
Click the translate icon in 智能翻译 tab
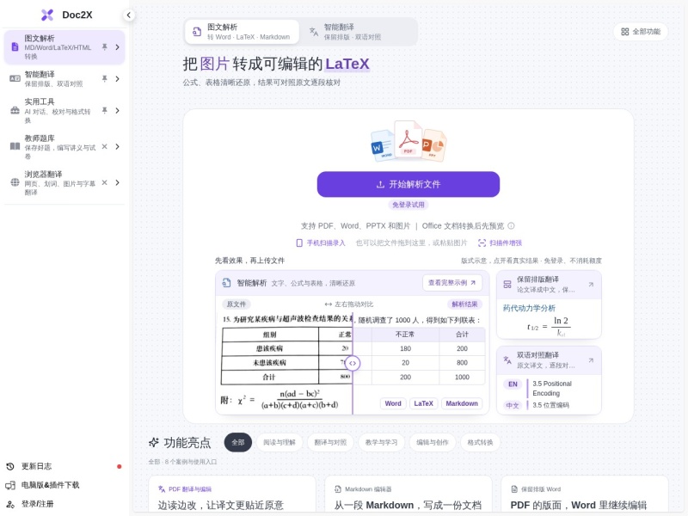coord(314,32)
